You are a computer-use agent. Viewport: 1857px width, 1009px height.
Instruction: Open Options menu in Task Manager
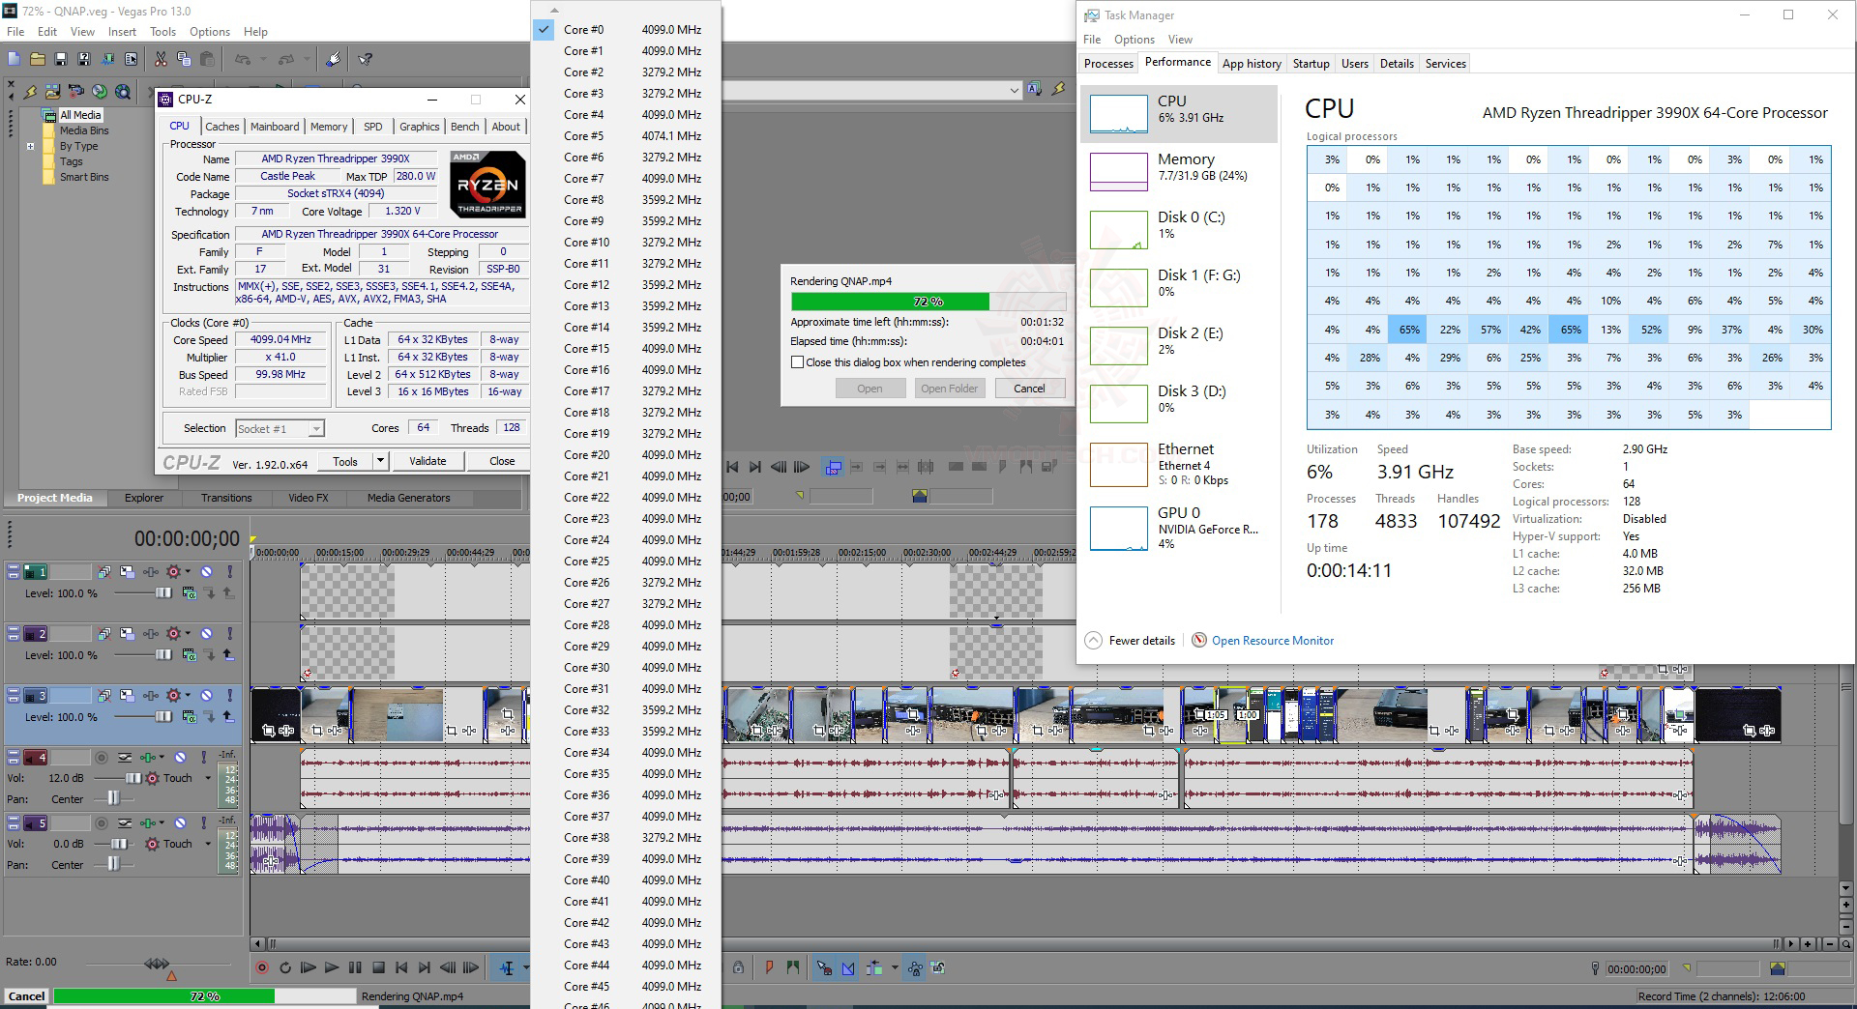click(1134, 40)
